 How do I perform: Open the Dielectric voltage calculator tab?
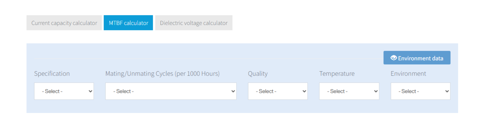[x=194, y=23]
